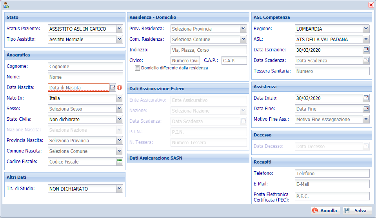The image size is (376, 218).
Task: Click the red validation error icon
Action: coord(120,87)
